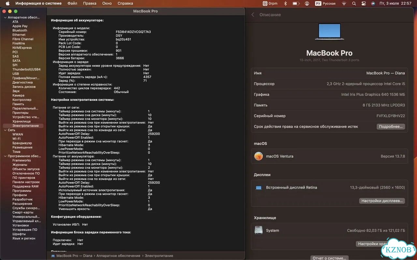Select Камера in the sidebar
The image size is (417, 260).
click(x=18, y=96)
